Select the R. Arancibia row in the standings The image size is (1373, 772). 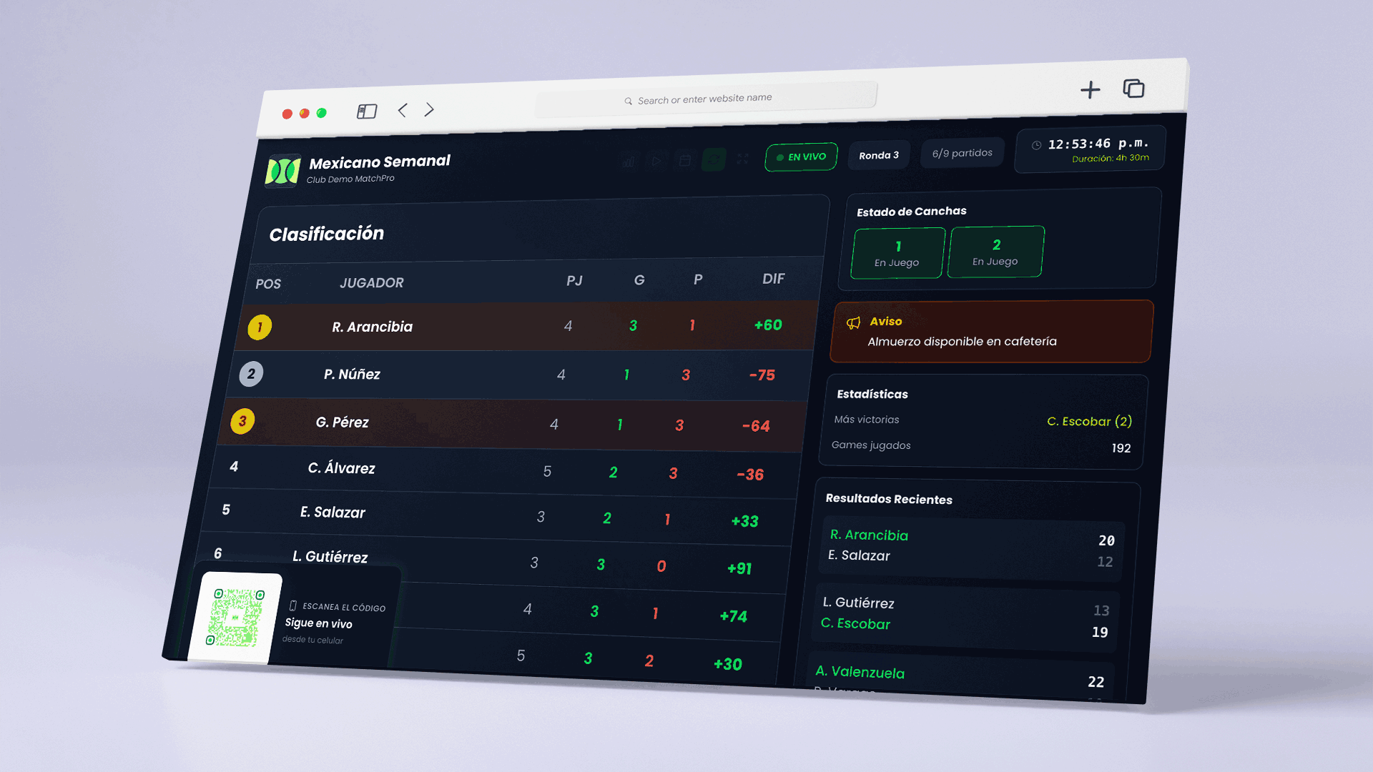527,326
